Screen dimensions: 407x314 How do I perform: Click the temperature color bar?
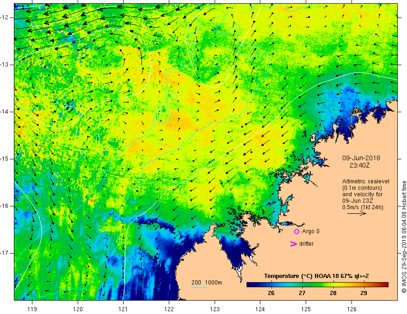coord(317,285)
